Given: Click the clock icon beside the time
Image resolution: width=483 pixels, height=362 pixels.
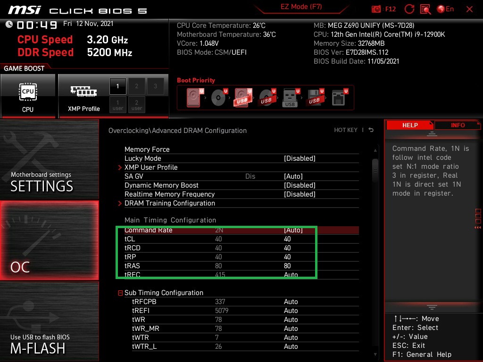Looking at the screenshot, I should click(x=9, y=24).
